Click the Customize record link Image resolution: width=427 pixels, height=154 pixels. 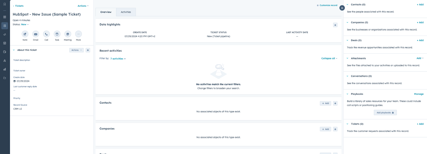[x=327, y=5]
